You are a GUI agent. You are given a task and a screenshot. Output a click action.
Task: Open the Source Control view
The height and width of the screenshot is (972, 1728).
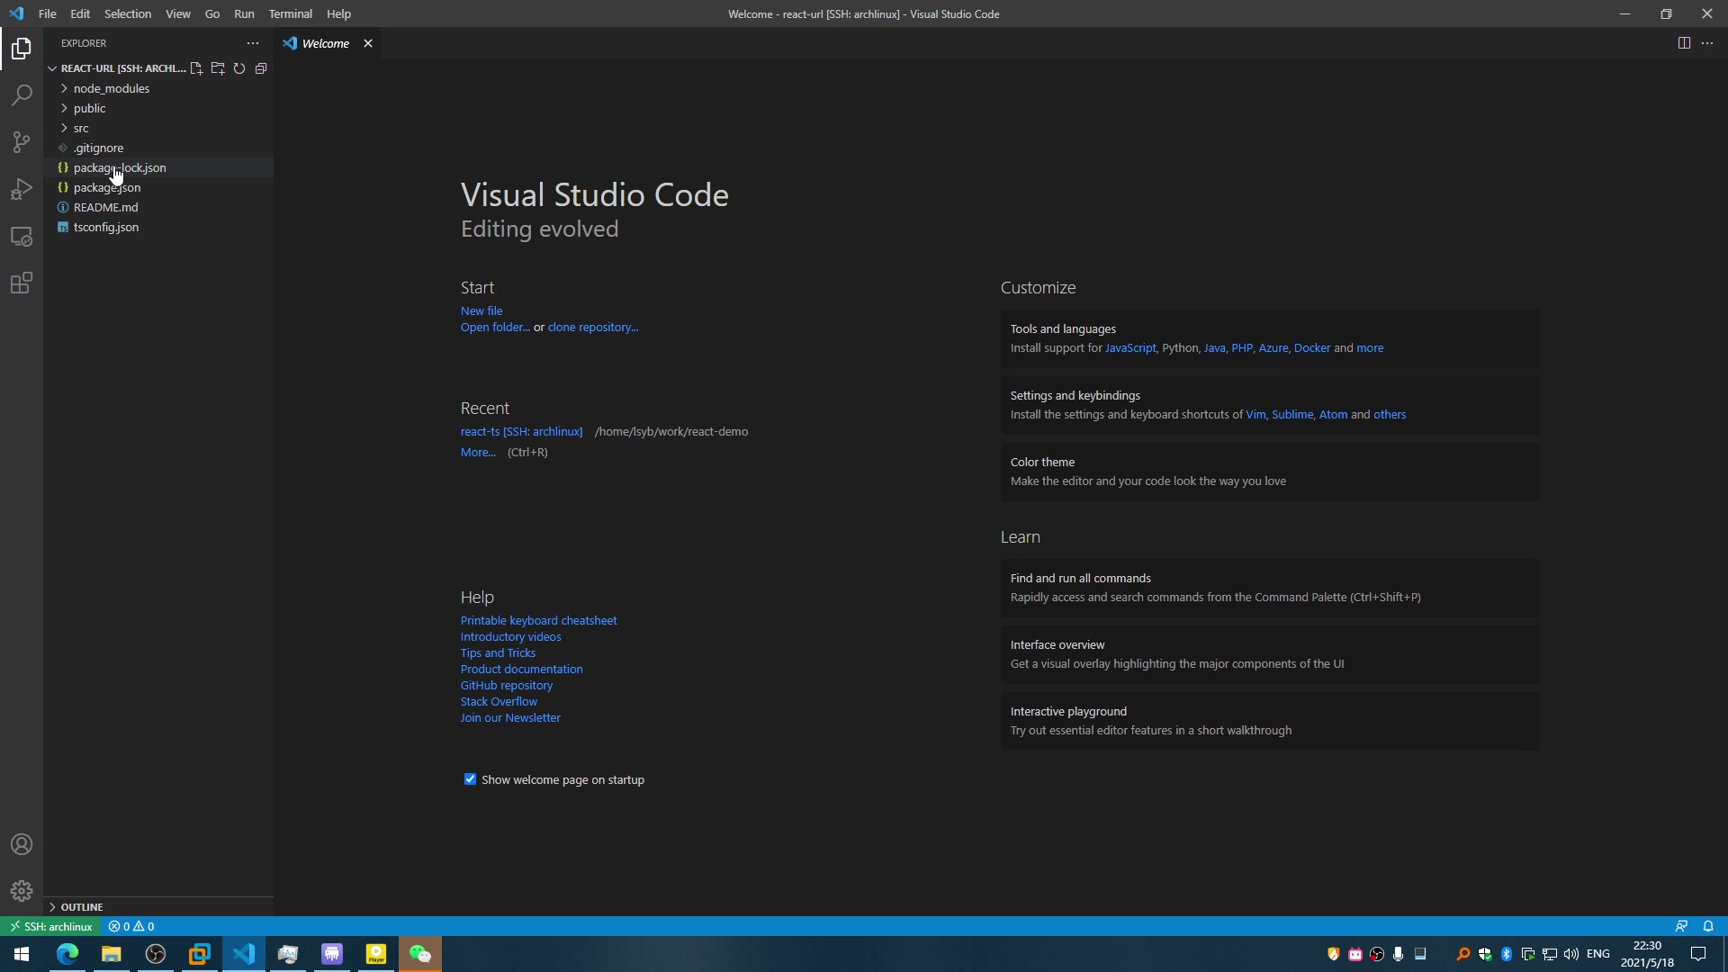(22, 142)
